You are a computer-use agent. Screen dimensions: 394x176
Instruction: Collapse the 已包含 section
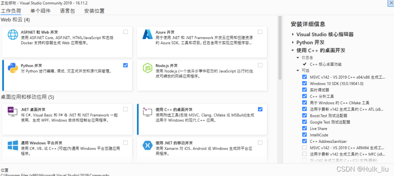coord(298,58)
